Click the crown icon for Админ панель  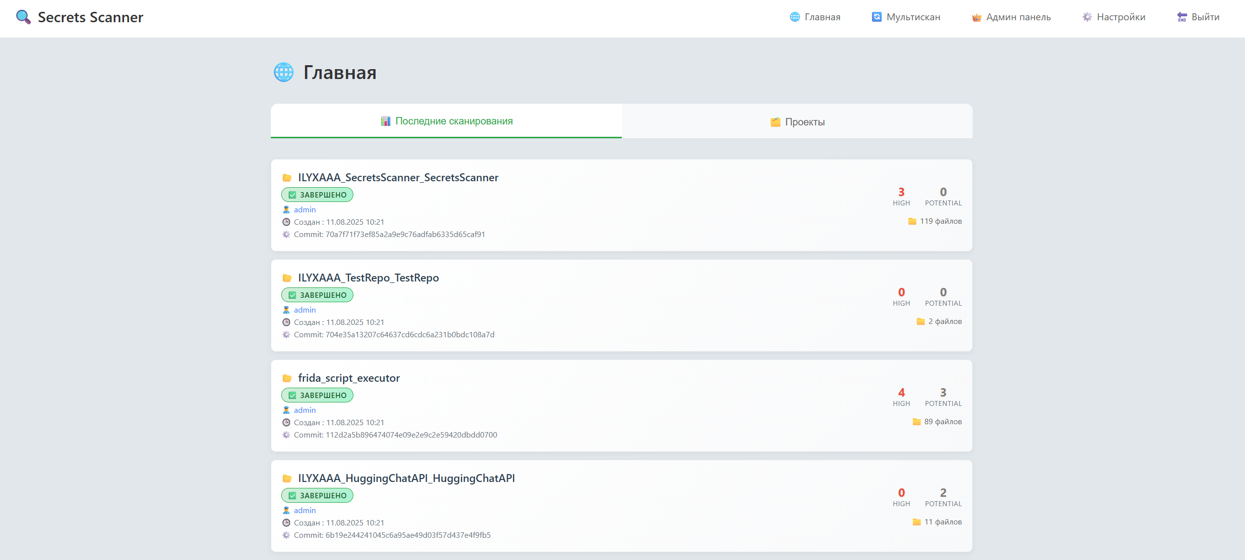pyautogui.click(x=976, y=17)
